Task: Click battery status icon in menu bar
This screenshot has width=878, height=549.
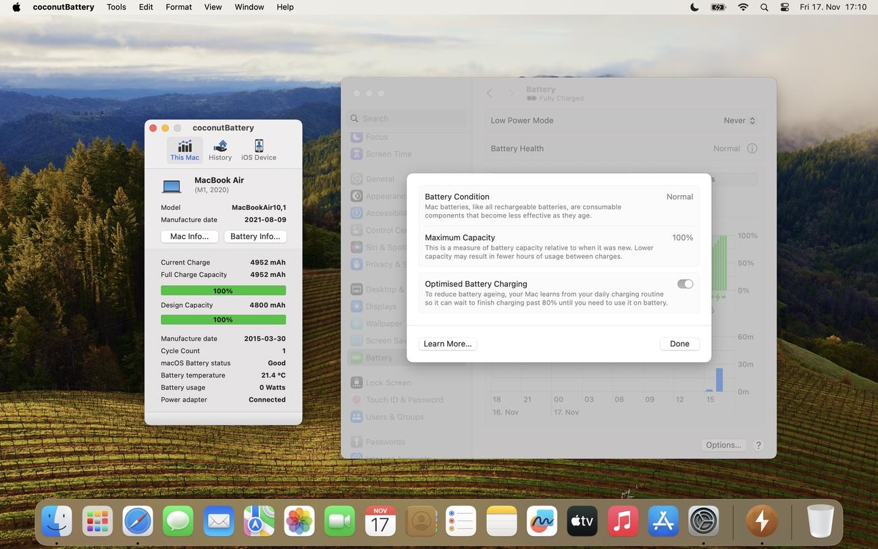Action: point(719,7)
